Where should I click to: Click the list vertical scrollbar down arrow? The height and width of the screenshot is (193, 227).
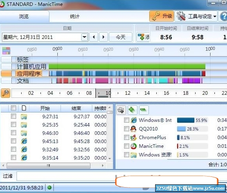(110, 158)
